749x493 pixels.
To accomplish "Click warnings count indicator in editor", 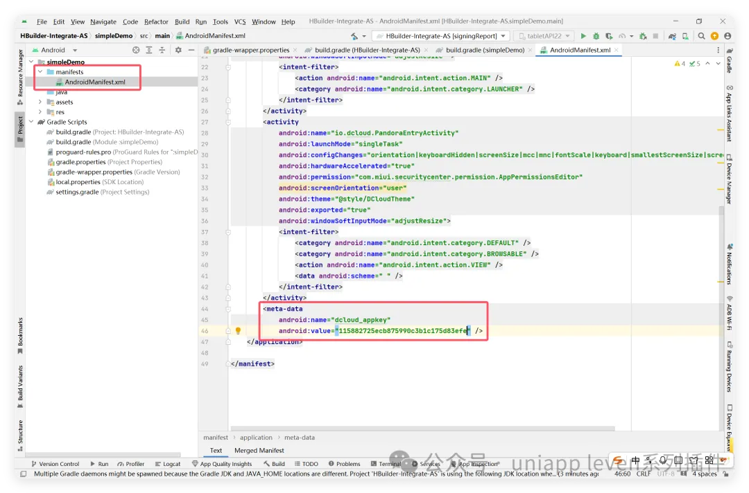I will (679, 64).
